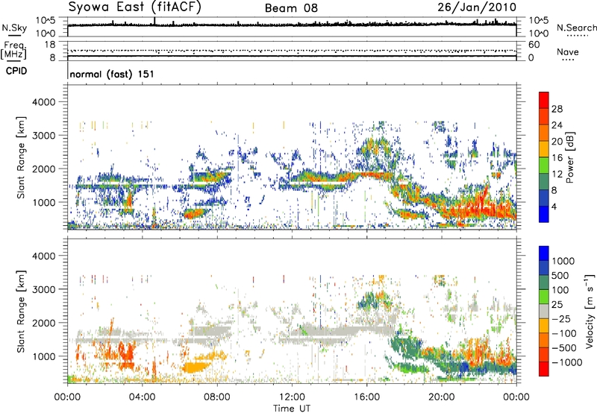The image size is (597, 413).
Task: Click the "08:00" time tick label
Action: (217, 397)
